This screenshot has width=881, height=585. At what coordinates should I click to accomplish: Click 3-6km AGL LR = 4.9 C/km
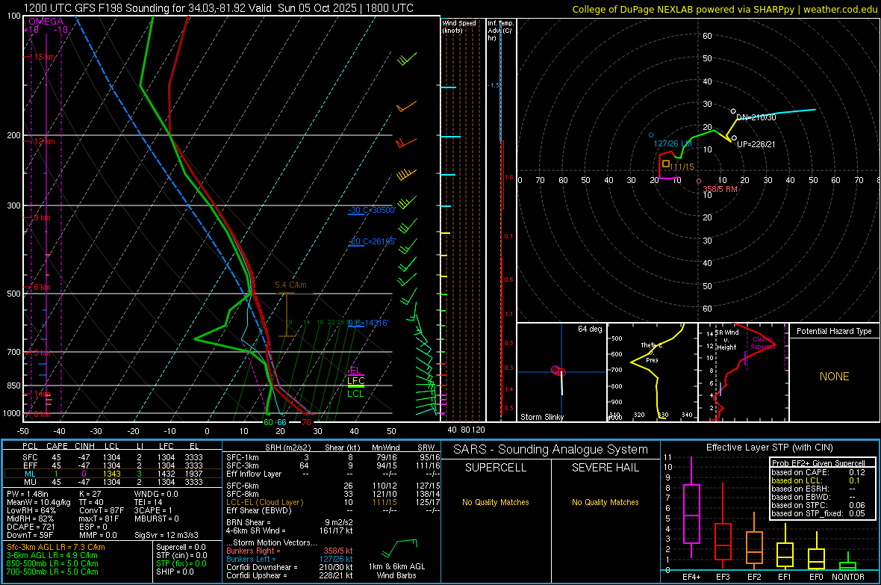(52, 555)
